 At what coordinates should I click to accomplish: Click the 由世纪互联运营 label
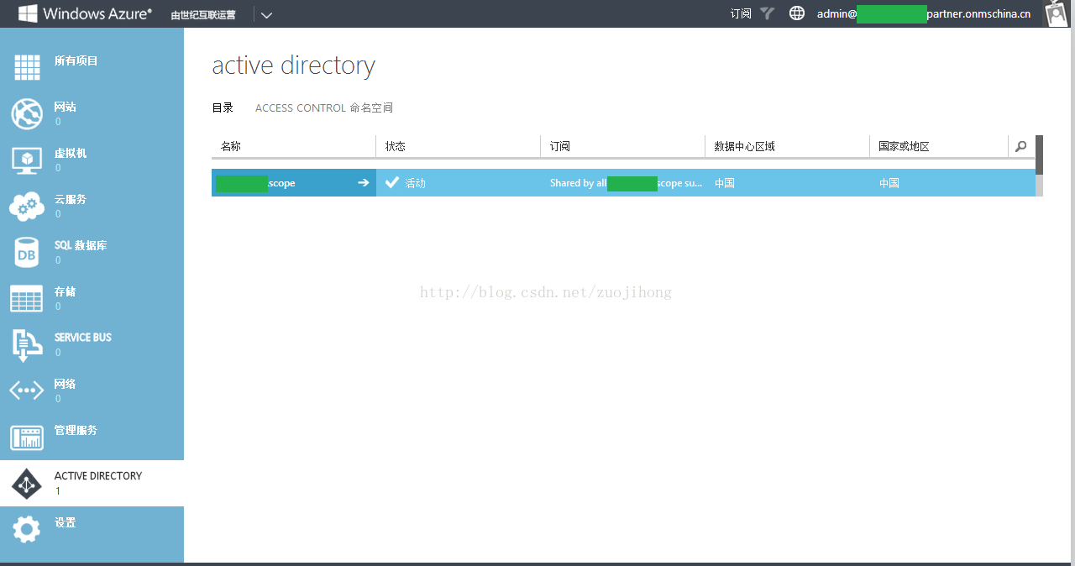[203, 14]
